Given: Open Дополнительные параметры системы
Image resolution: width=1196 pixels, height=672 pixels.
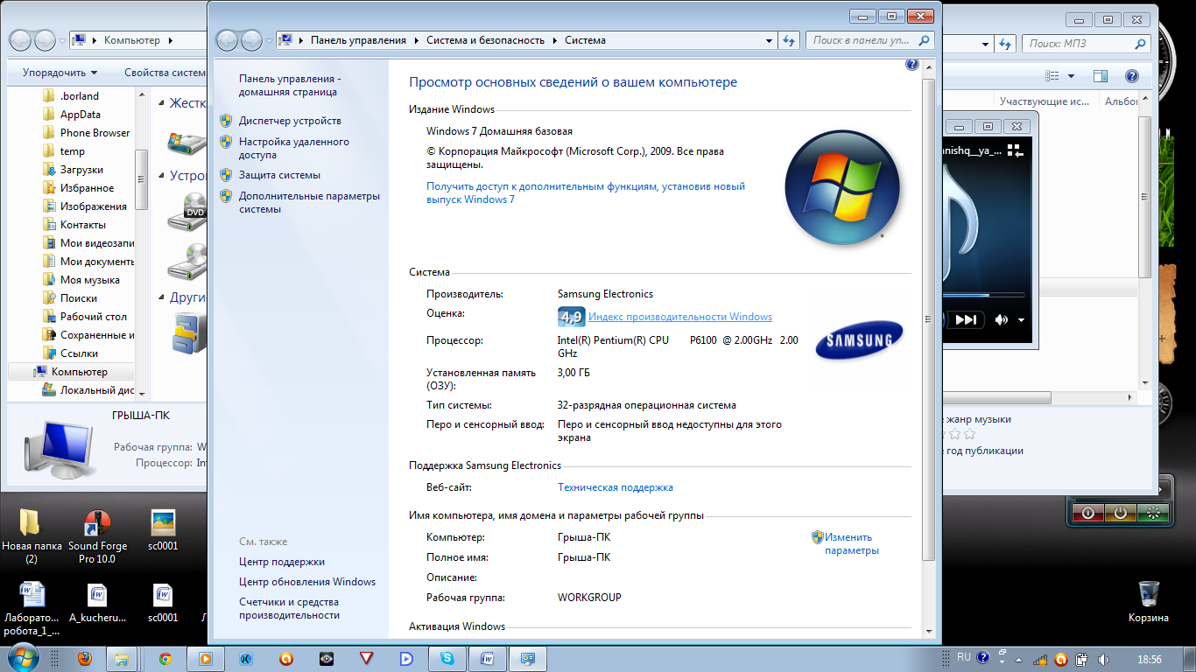Looking at the screenshot, I should pyautogui.click(x=309, y=202).
